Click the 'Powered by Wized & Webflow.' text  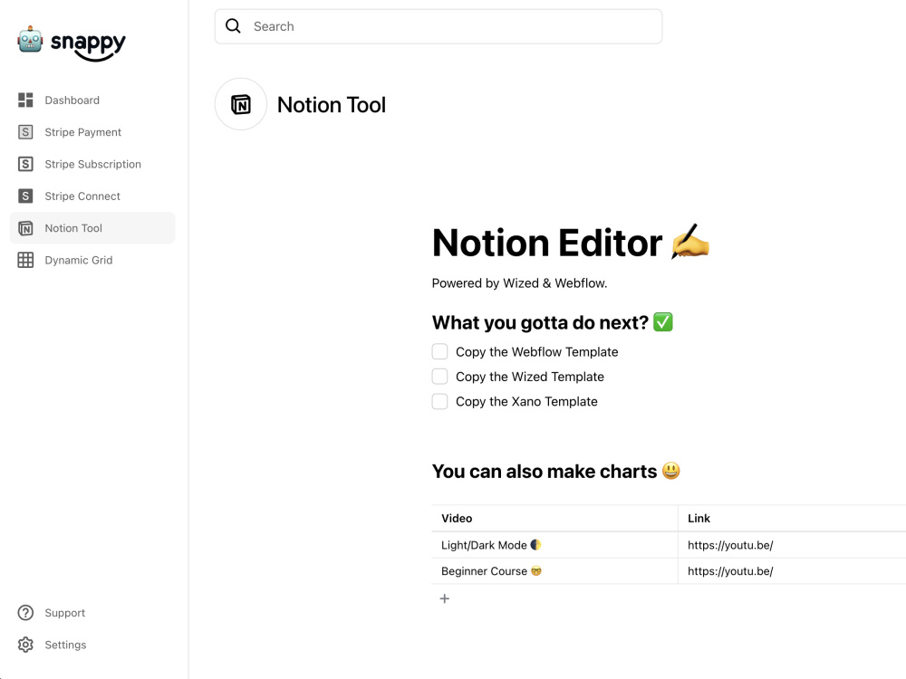point(519,282)
